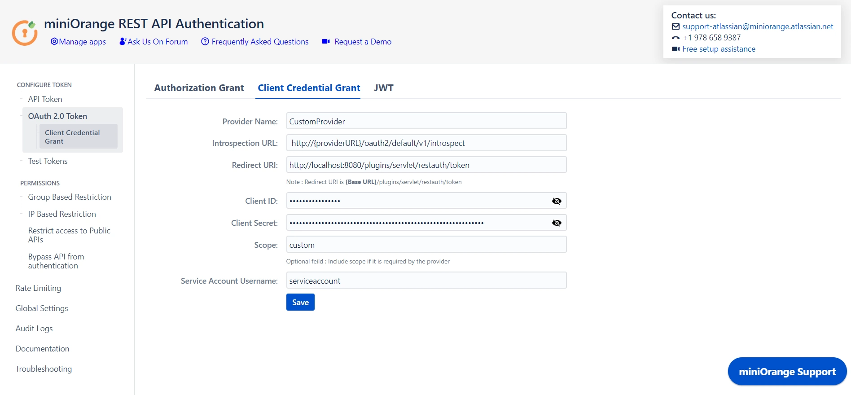Open Restrict access to Public APIs

pos(69,235)
